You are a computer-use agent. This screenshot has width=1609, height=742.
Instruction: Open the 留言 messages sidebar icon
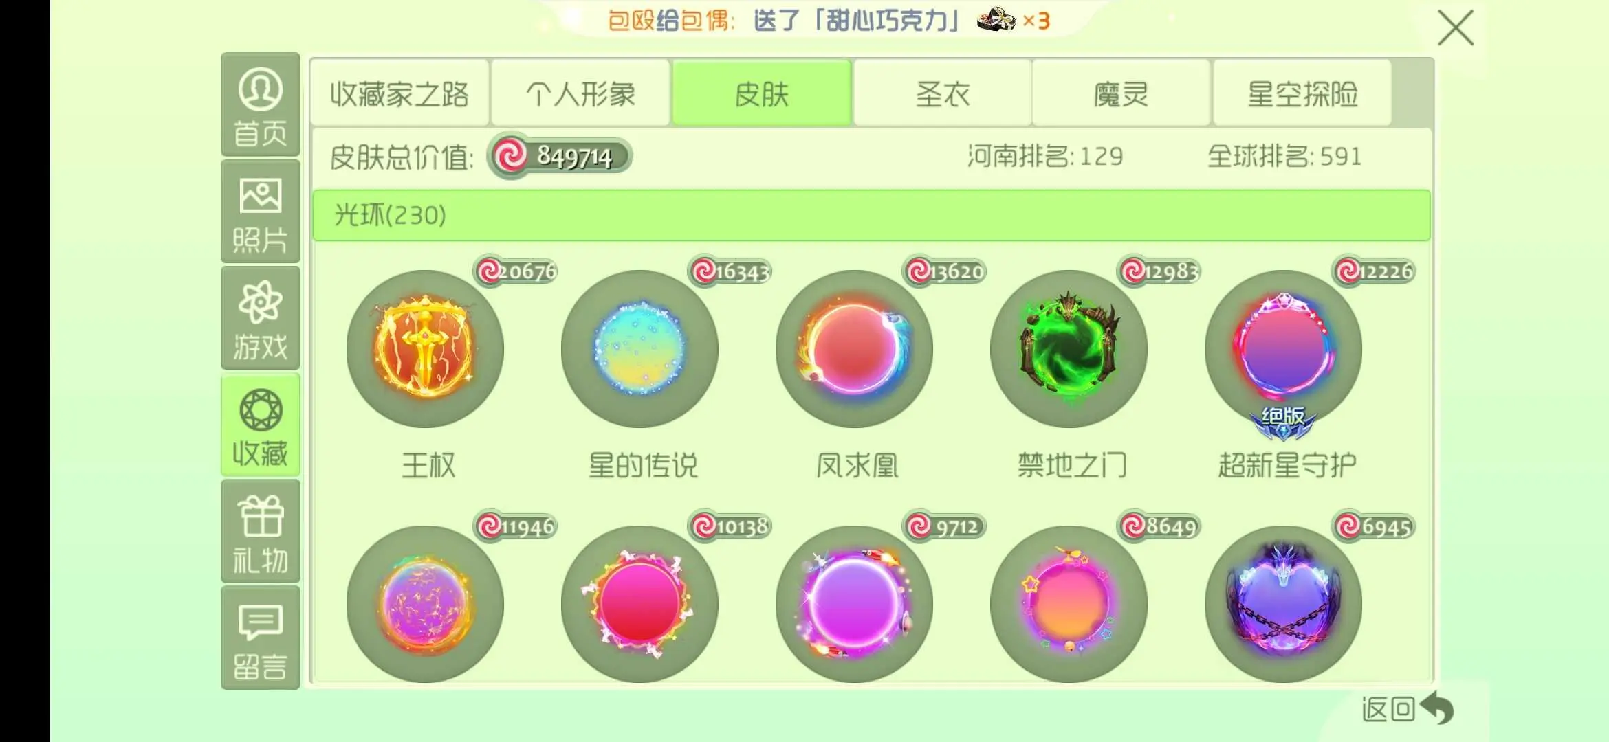point(260,638)
